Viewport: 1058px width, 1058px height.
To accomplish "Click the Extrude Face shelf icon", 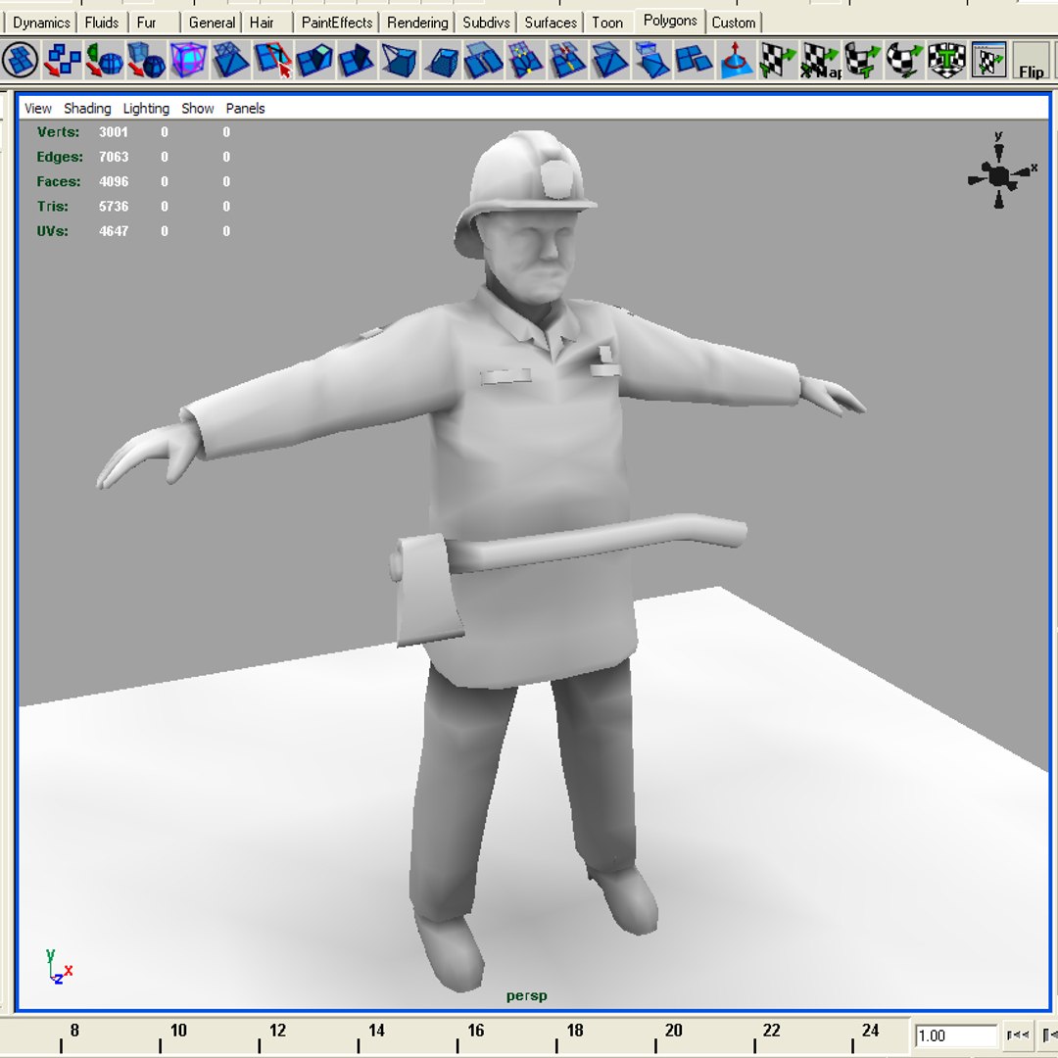I will [314, 60].
